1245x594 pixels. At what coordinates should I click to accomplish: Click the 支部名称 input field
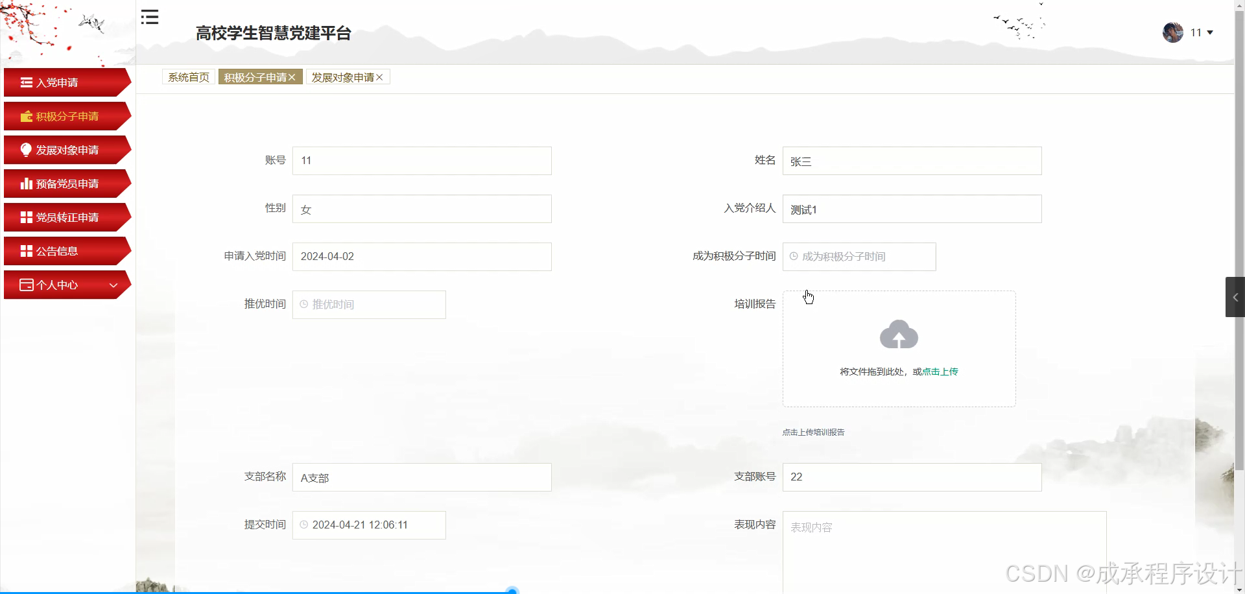click(422, 477)
